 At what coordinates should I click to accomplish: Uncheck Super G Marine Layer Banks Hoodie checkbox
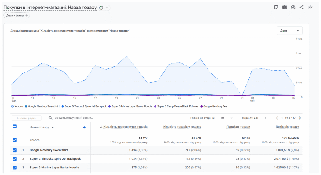coord(14,167)
